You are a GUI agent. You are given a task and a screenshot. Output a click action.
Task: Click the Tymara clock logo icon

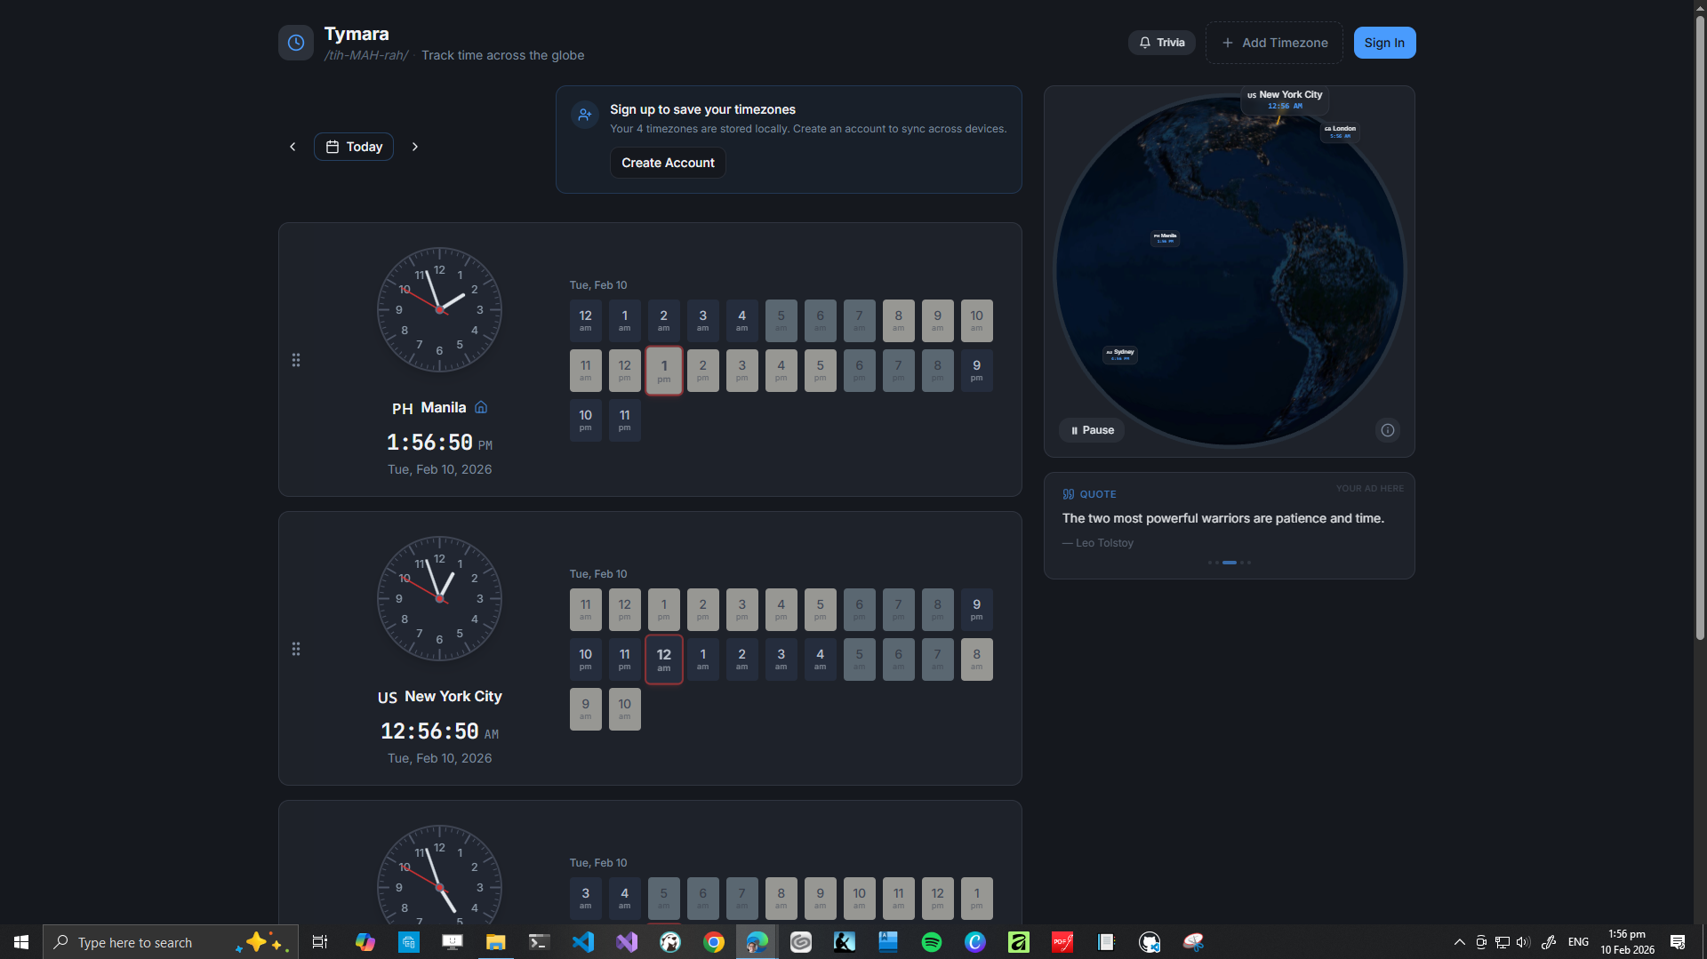(x=295, y=43)
